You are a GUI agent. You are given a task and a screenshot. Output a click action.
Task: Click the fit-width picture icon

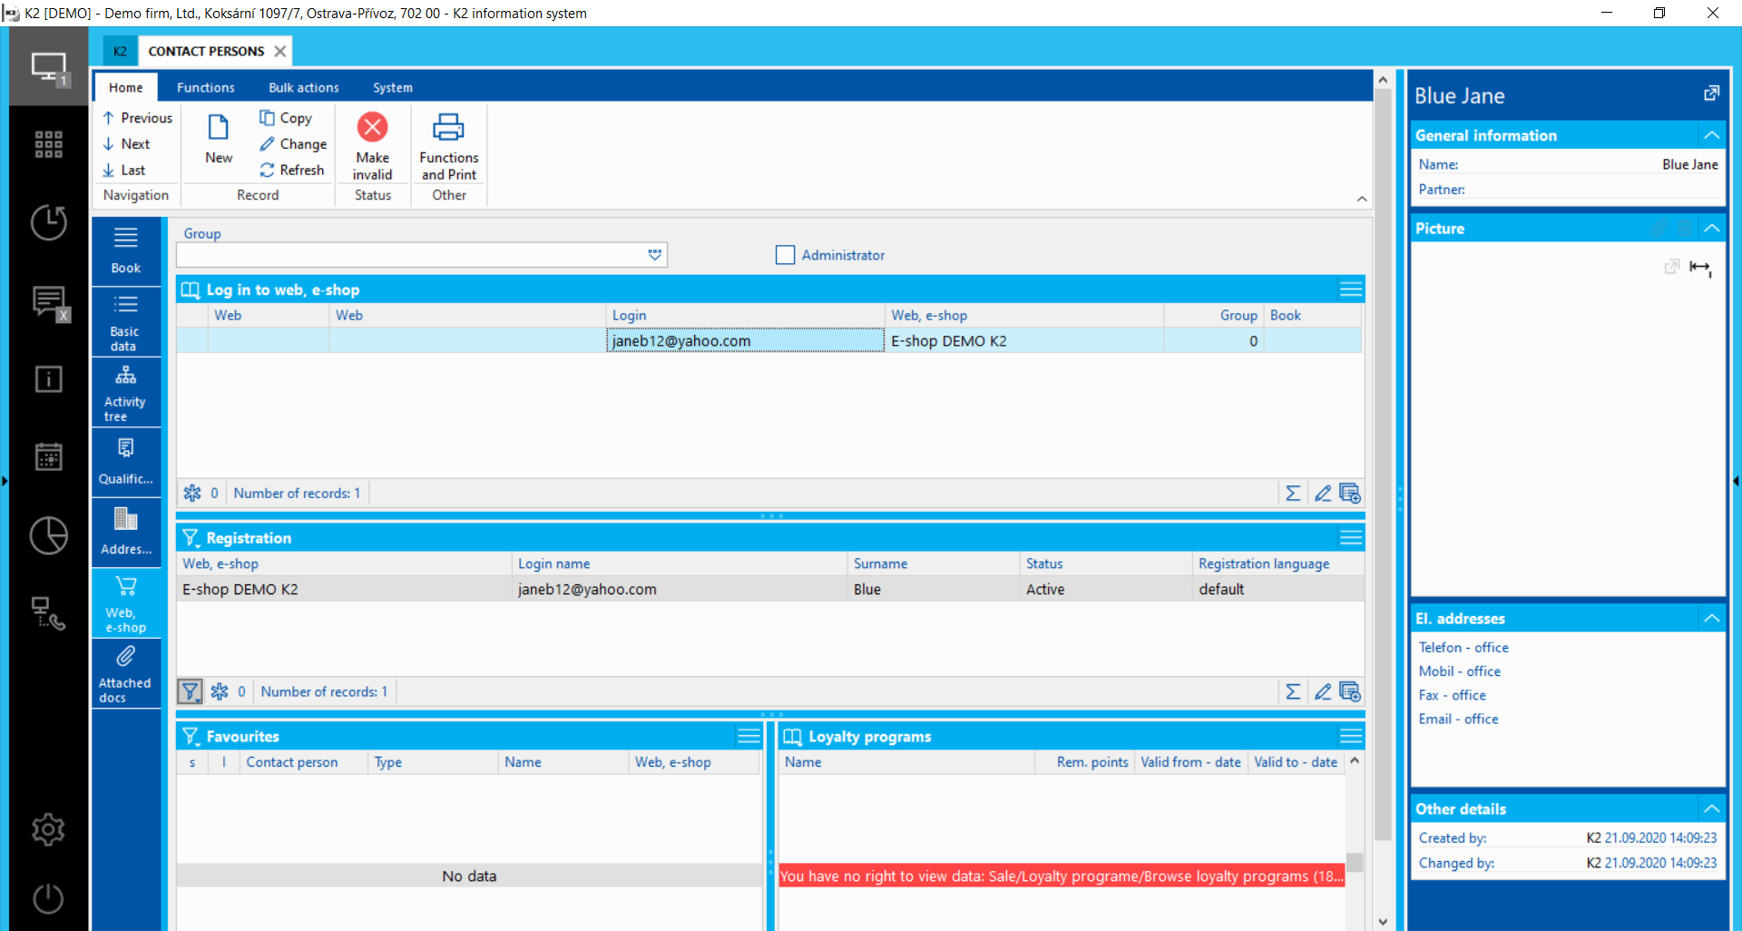coord(1700,267)
